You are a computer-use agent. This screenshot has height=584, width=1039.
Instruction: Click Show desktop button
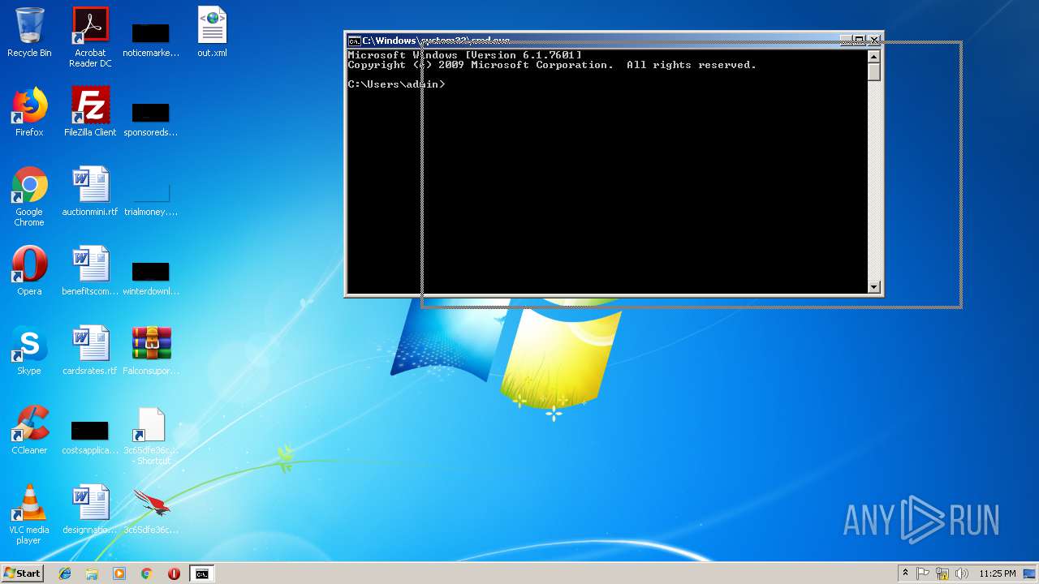1029,573
